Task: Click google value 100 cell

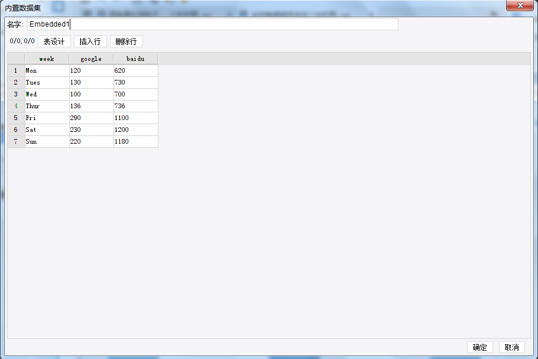Action: click(x=92, y=95)
